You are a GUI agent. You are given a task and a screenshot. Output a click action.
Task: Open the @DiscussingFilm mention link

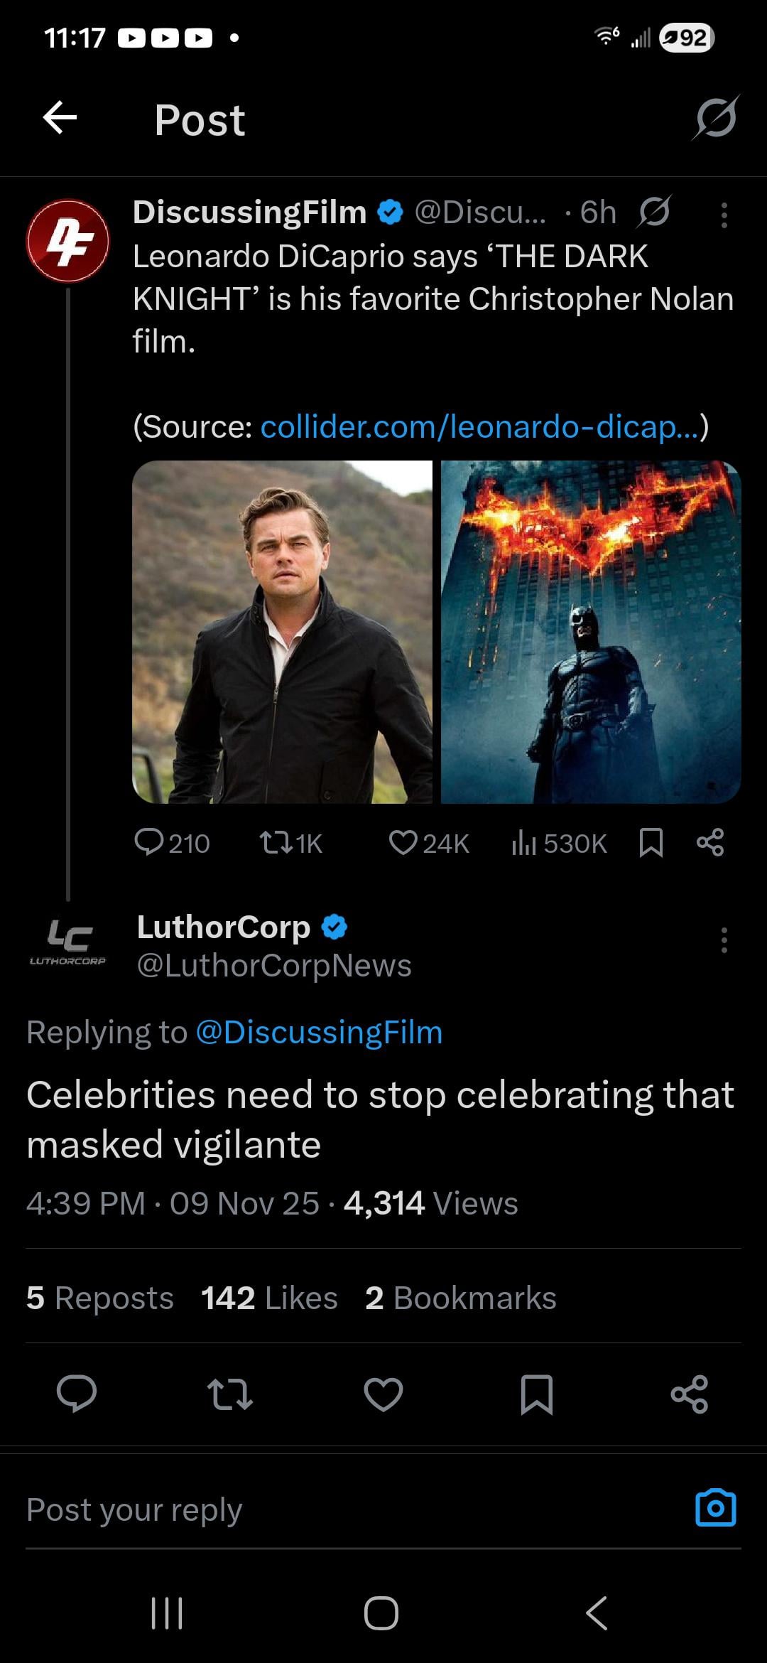pos(319,1032)
